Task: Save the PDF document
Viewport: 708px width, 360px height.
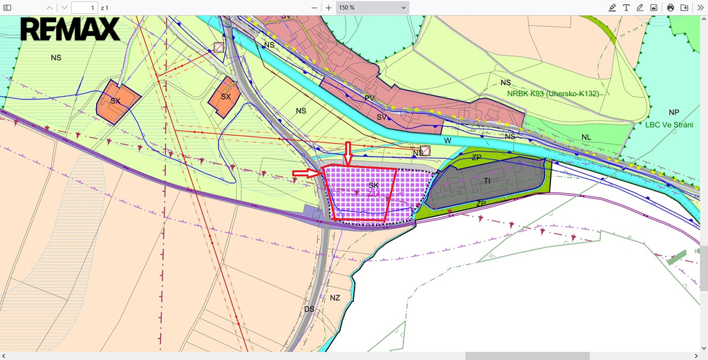Action: 684,7
